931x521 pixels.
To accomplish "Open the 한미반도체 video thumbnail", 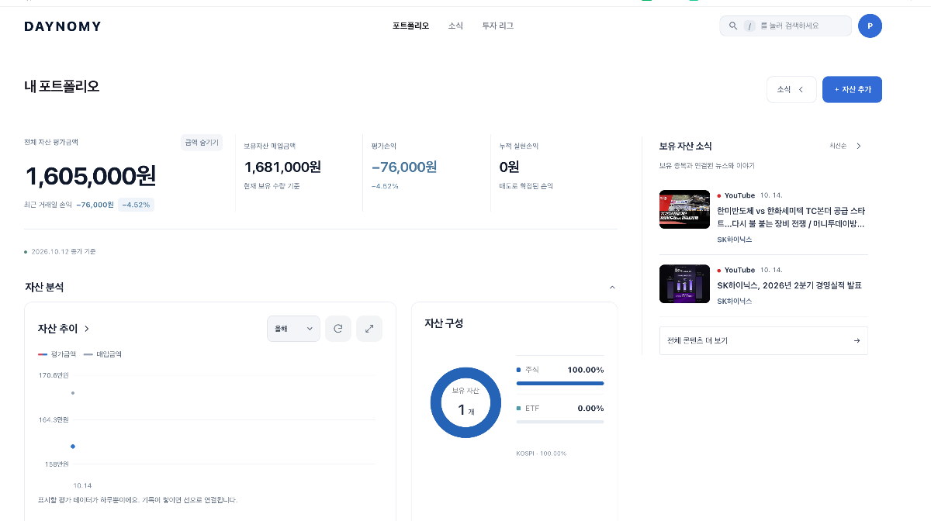I will click(x=684, y=209).
